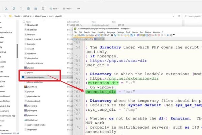
Task: Open View dropdown in Explorer toolbar
Action: (x=68, y=9)
